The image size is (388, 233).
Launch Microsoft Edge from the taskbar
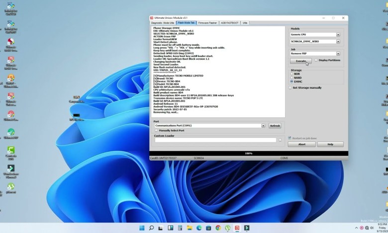(x=199, y=228)
